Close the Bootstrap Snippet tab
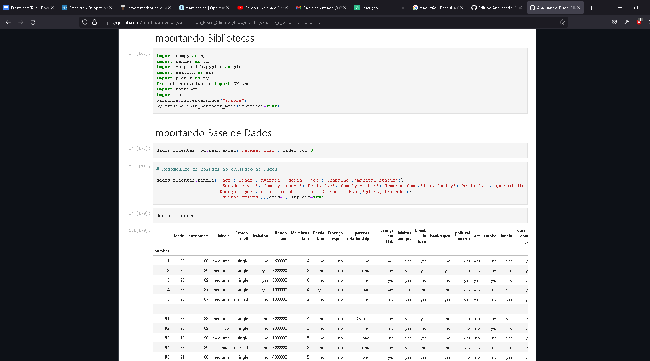The width and height of the screenshot is (650, 361). pos(111,8)
